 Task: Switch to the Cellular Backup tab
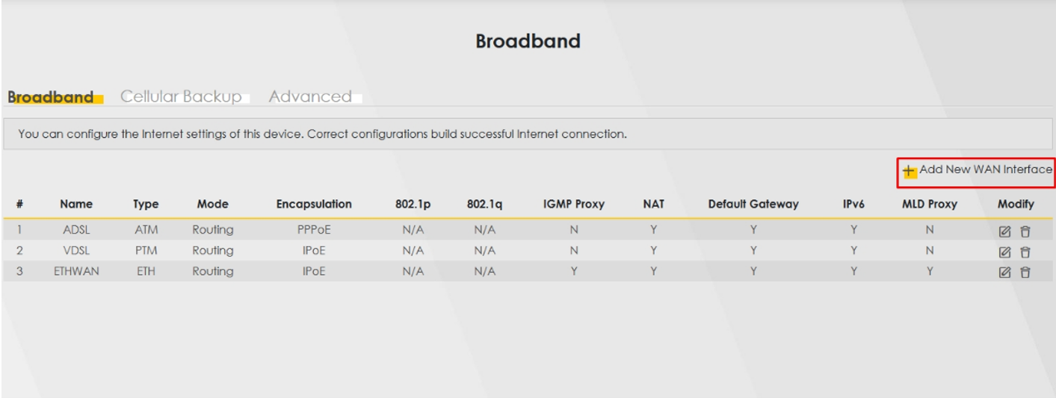click(x=181, y=96)
